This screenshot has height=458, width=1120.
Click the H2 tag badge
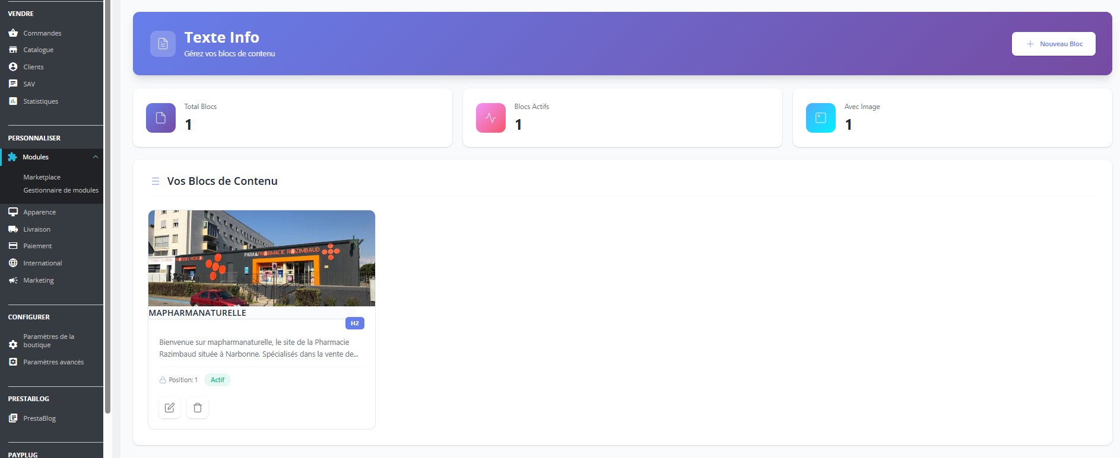[x=354, y=324]
